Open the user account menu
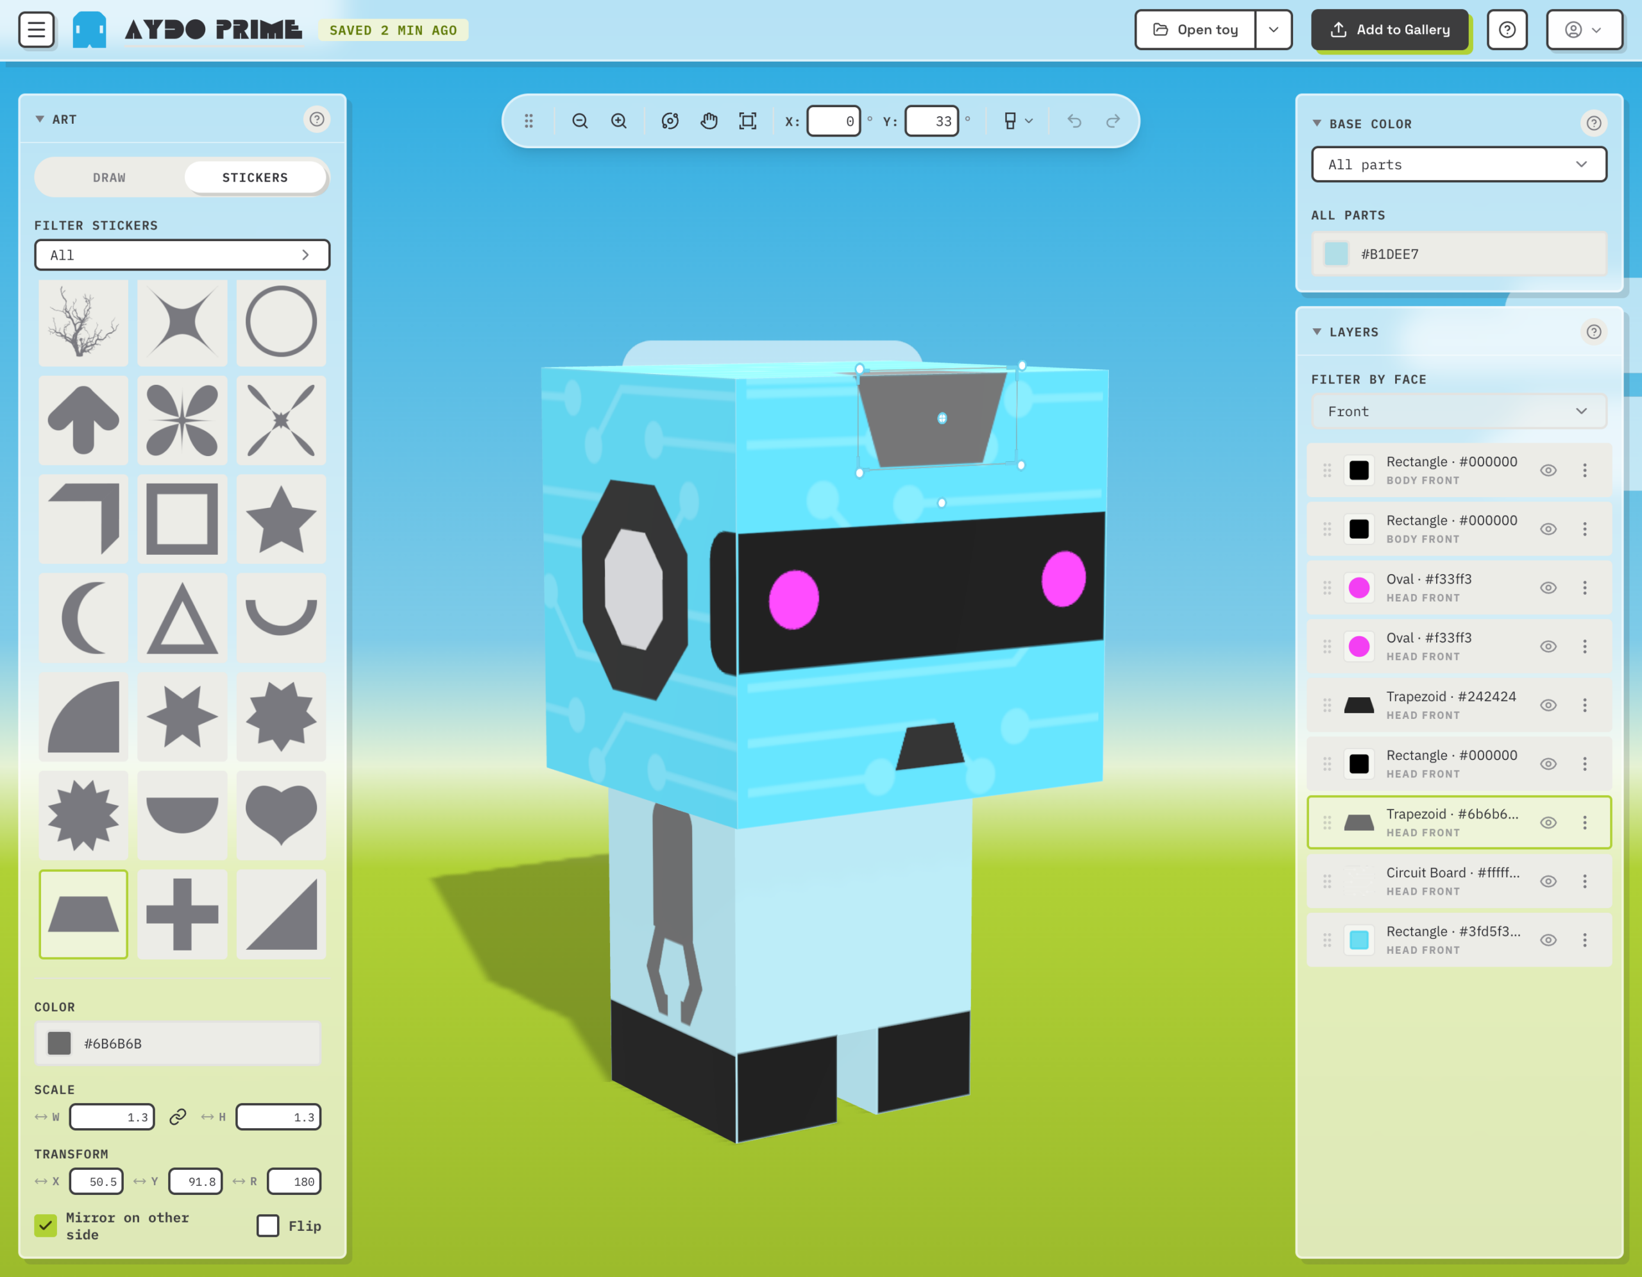 1584,30
